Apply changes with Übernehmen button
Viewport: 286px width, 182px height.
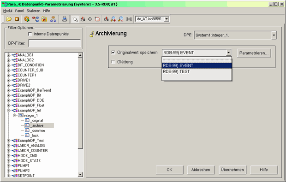[x=232, y=170]
